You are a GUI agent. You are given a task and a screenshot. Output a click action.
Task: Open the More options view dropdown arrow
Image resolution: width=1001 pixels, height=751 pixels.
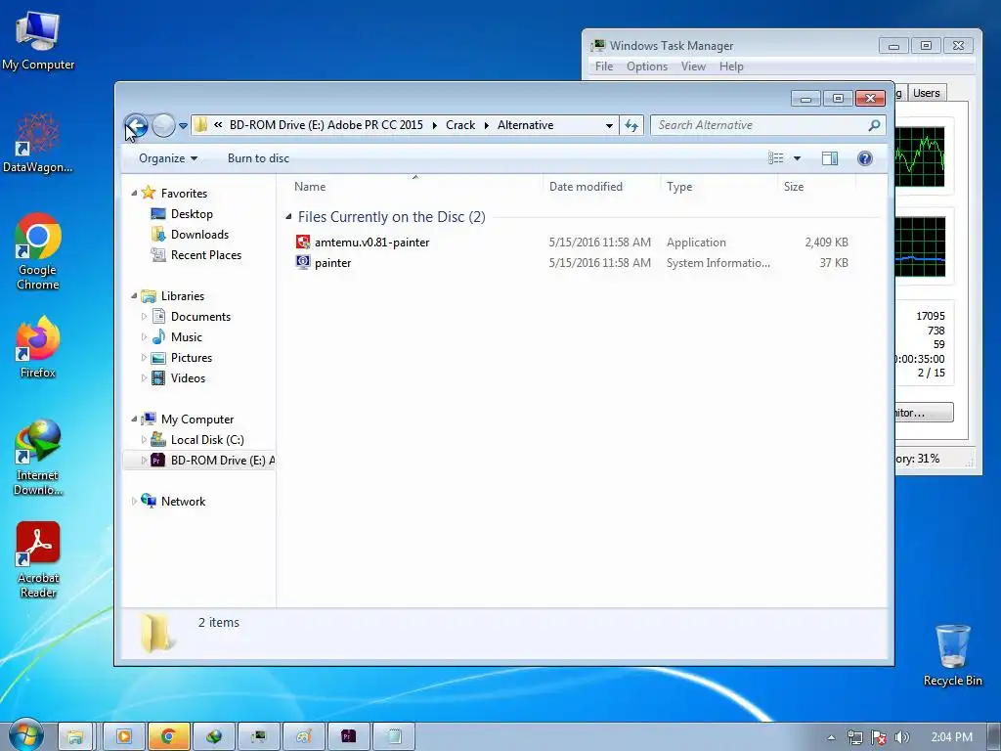point(797,158)
